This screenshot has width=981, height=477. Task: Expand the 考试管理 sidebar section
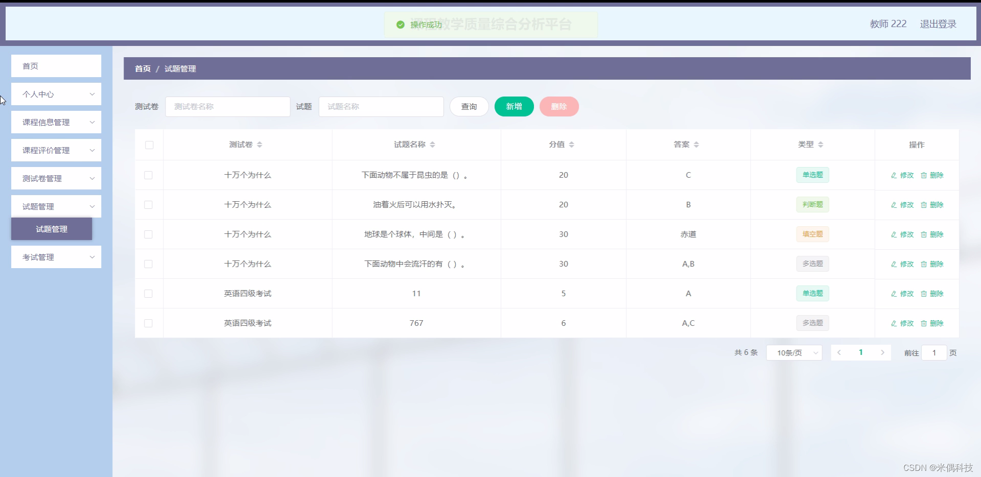click(56, 257)
